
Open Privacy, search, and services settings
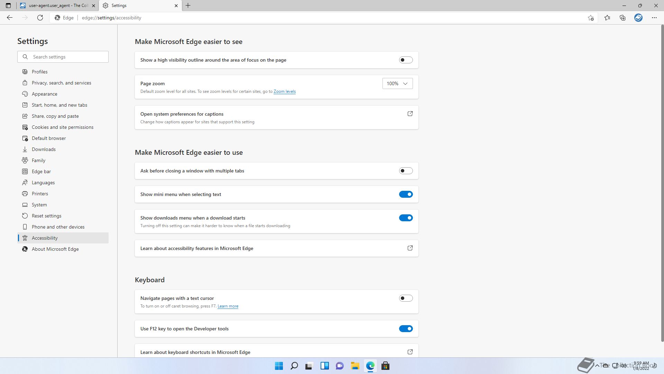(63, 83)
